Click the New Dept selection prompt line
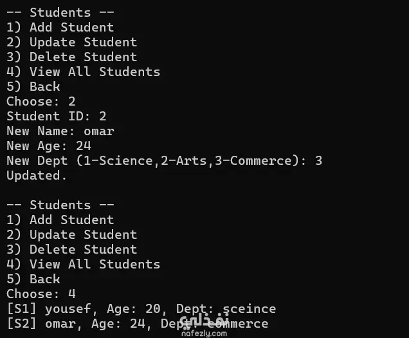The width and height of the screenshot is (409, 338). (164, 160)
